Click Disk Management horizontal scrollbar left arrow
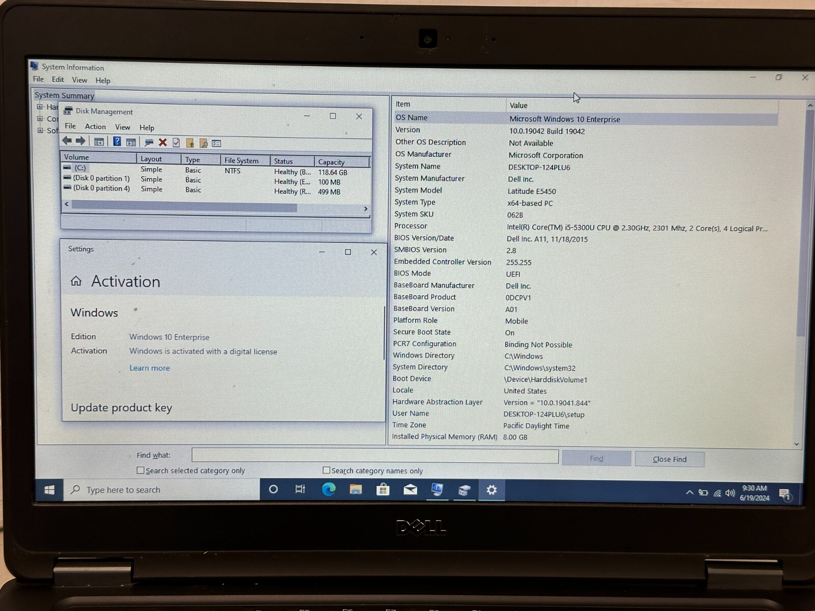Viewport: 815px width, 611px height. pyautogui.click(x=66, y=204)
